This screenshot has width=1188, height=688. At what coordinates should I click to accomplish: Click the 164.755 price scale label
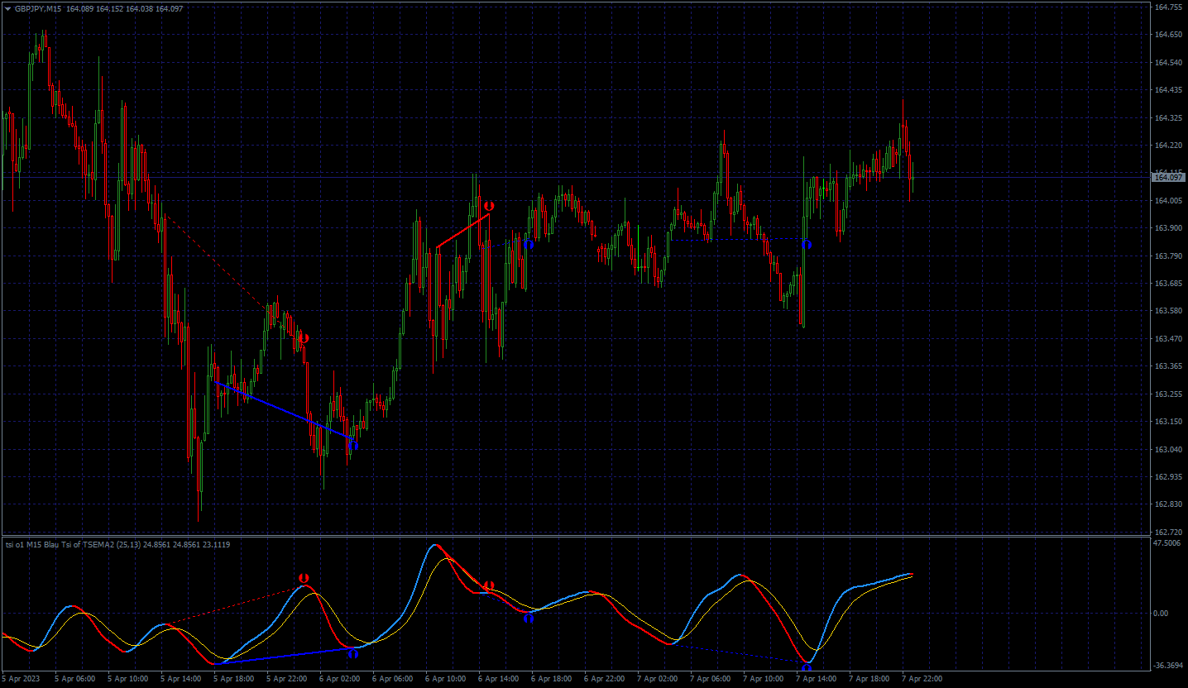(x=1167, y=7)
